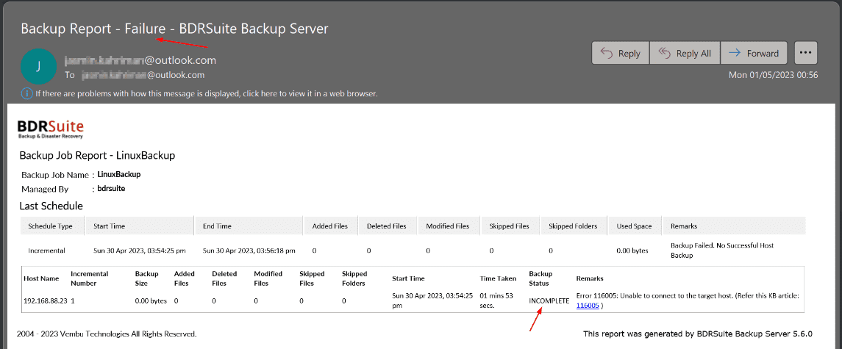Click the Vembu Technologies copyright footer
Screen dimensions: 842x349
[x=107, y=334]
